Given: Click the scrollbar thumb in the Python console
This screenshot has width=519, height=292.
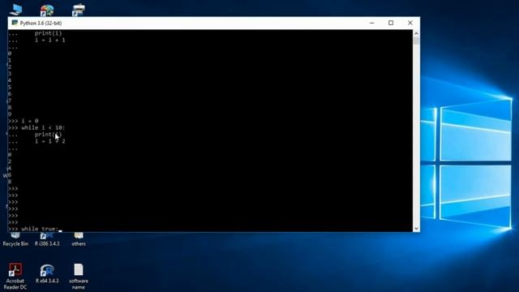Looking at the screenshot, I should [416, 41].
